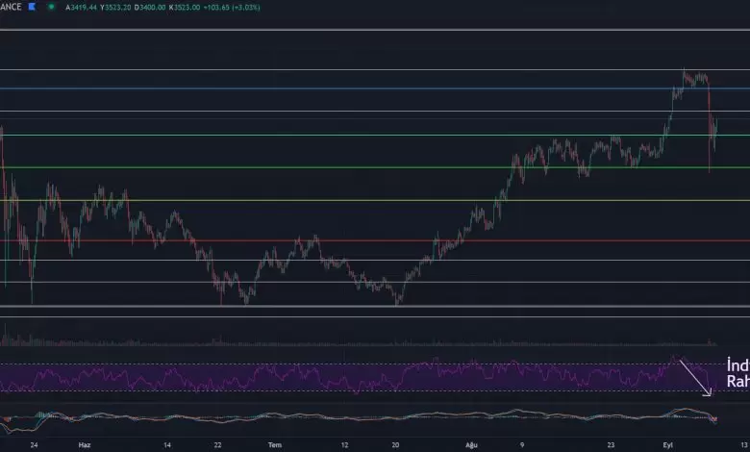Select the yellow-green horizontal level line
The image size is (750, 452).
375,200
